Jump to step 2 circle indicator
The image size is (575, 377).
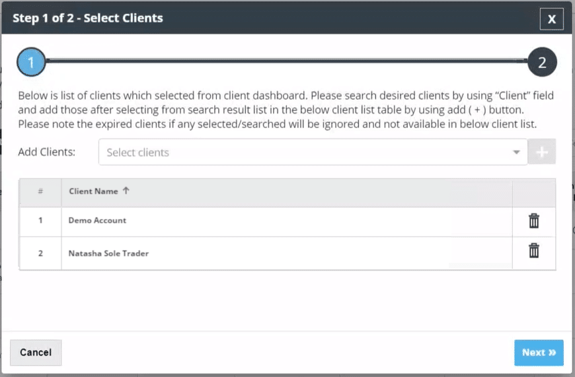point(542,63)
